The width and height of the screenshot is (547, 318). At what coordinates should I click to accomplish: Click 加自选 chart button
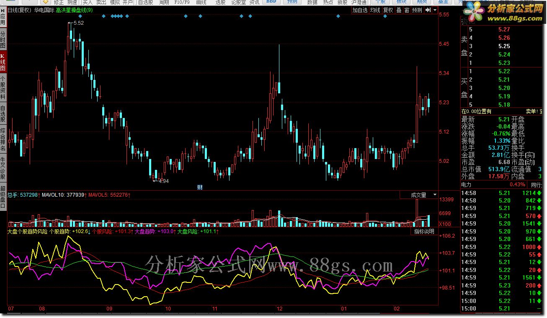360,10
